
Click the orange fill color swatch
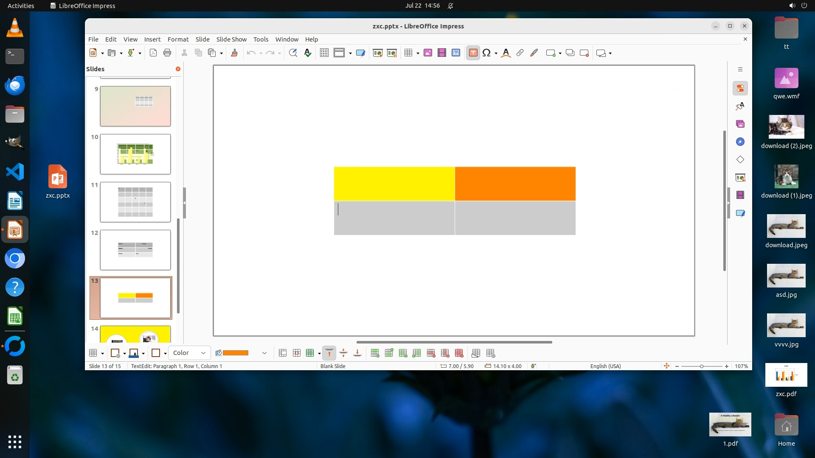point(235,353)
